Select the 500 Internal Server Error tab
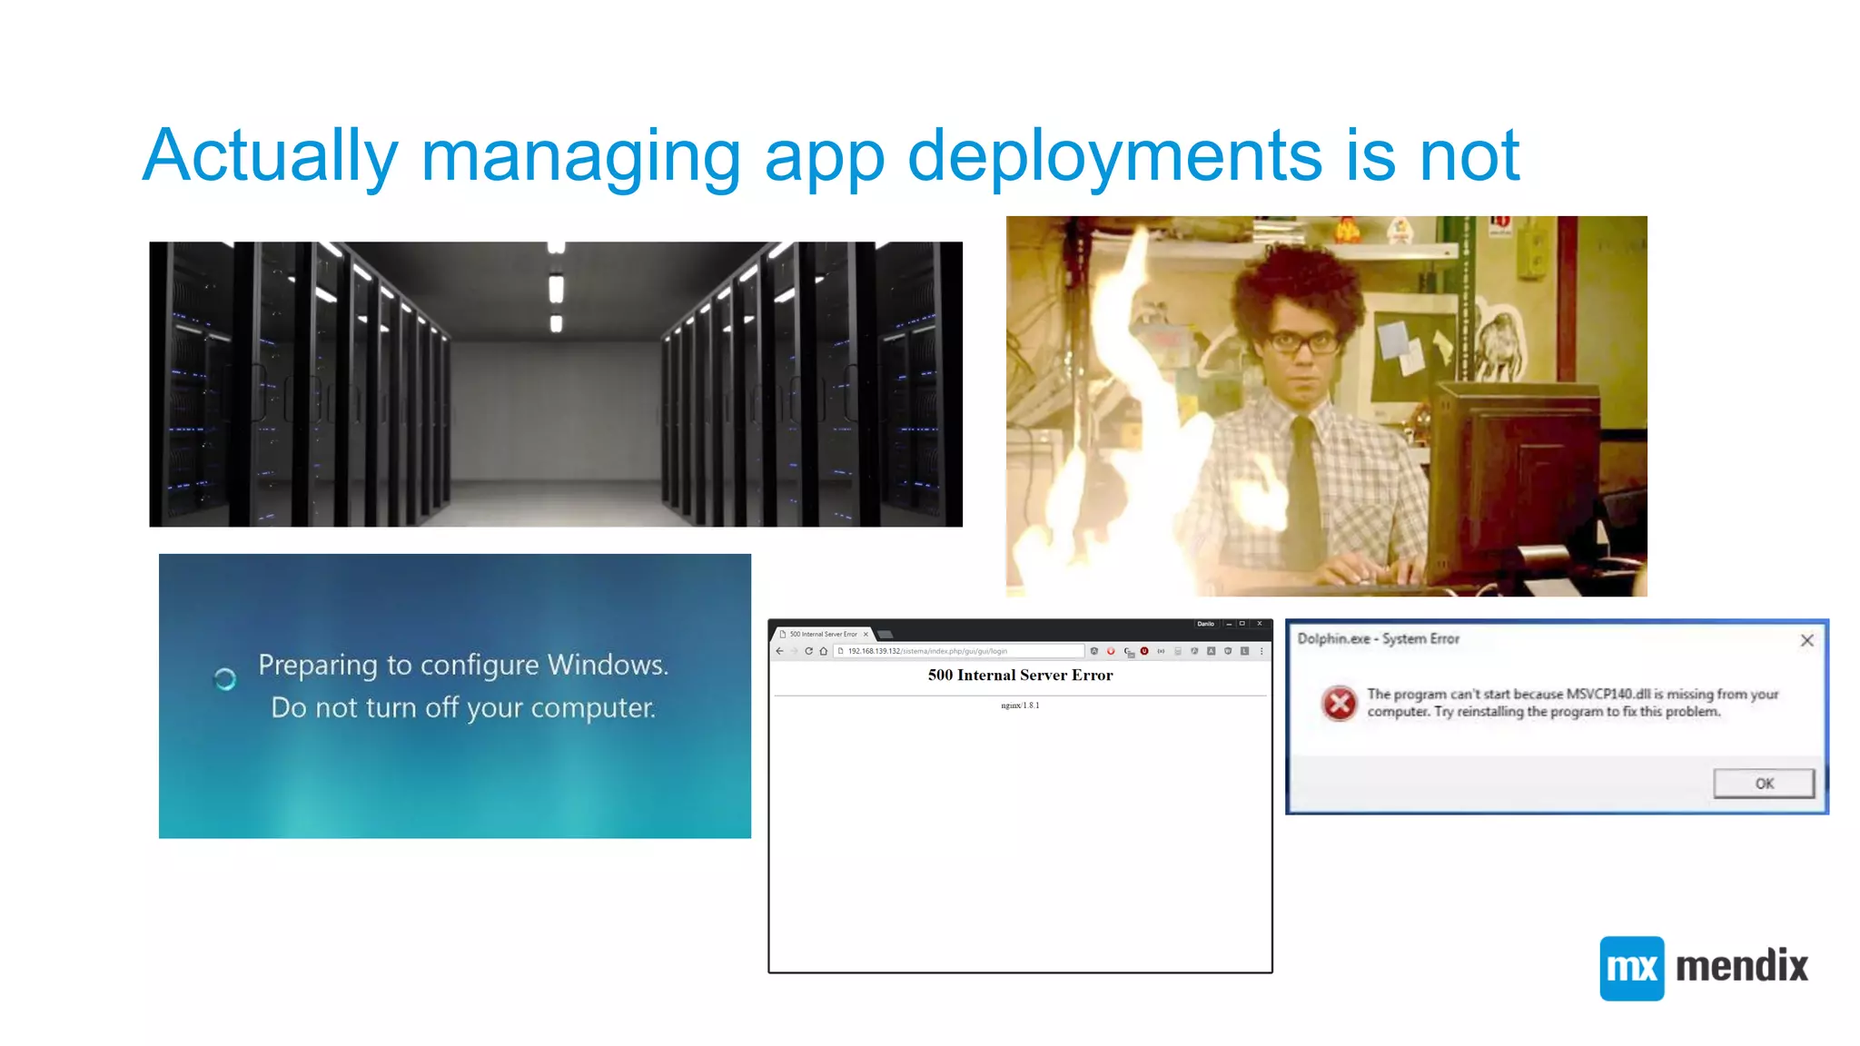 824,634
